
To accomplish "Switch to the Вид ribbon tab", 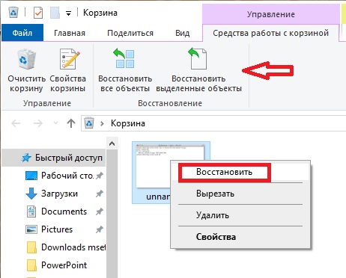I will click(x=183, y=33).
